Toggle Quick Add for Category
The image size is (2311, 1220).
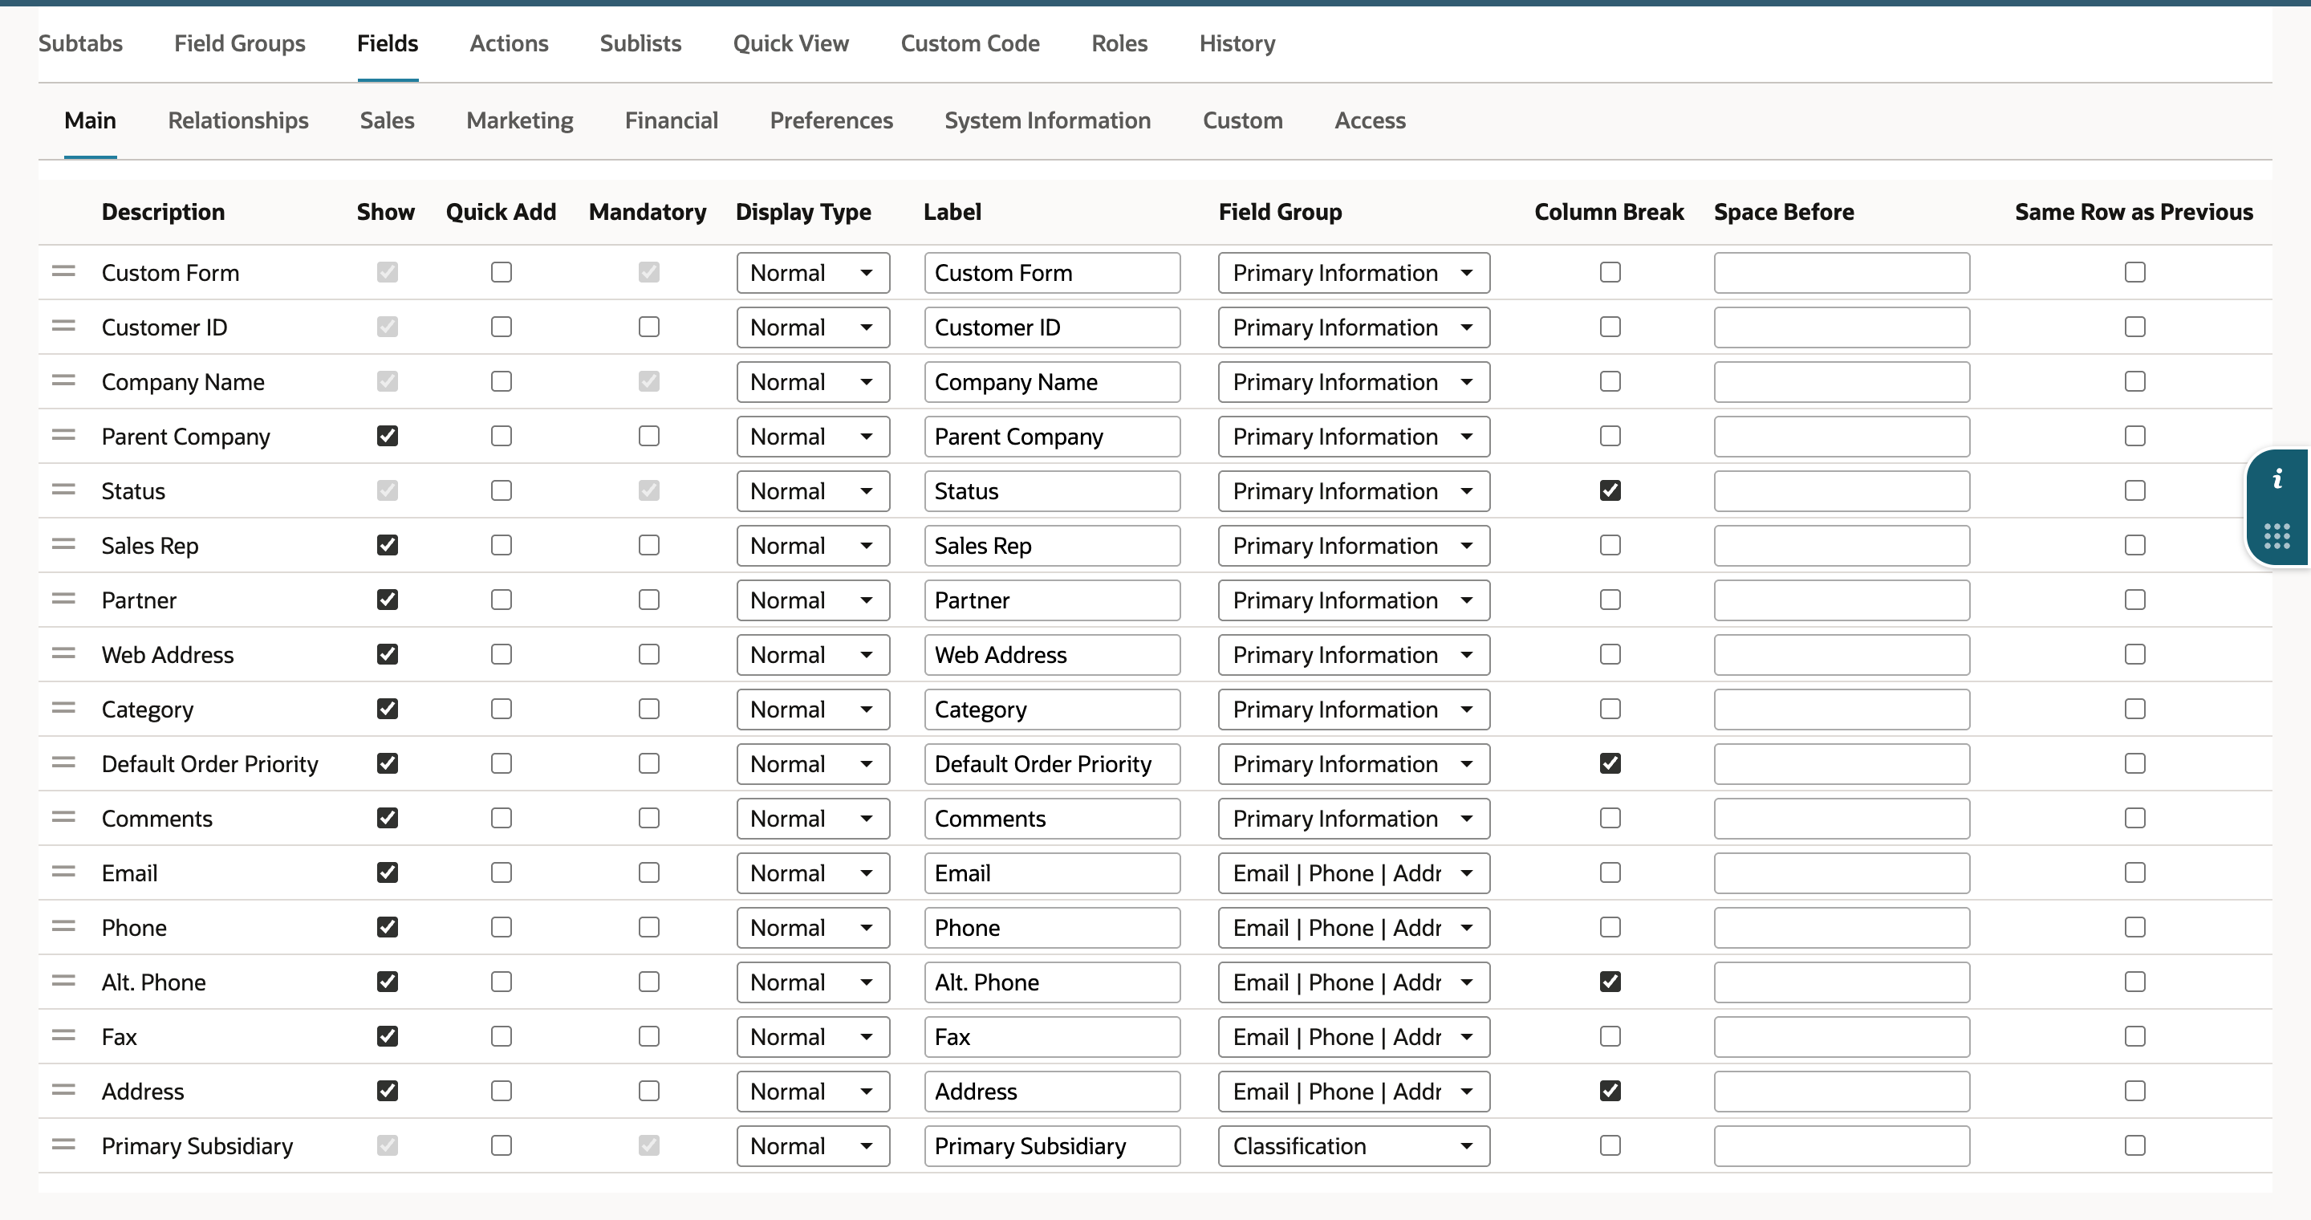(x=502, y=710)
